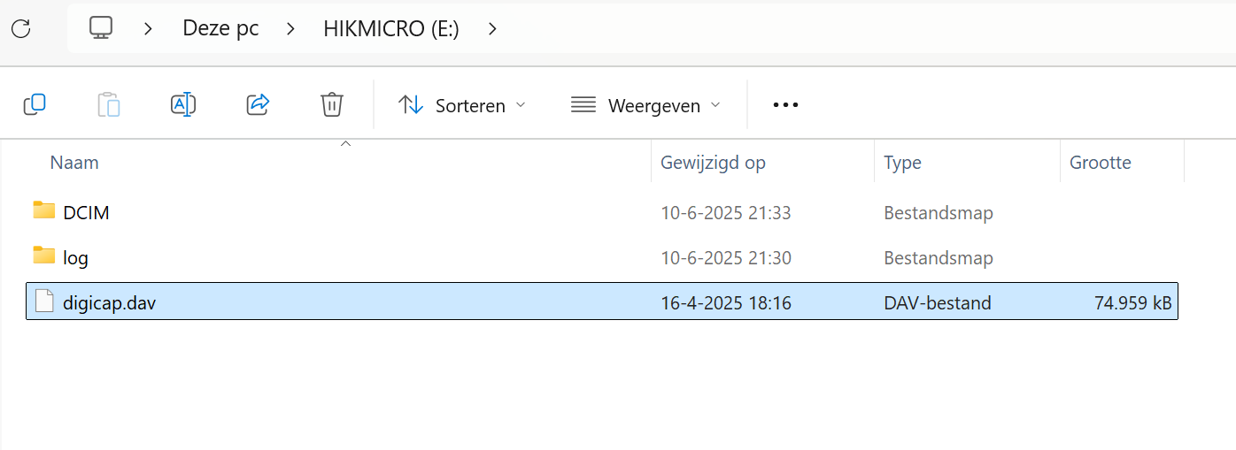
Task: Click HIKMICRO (E:) in the address path
Action: pyautogui.click(x=391, y=28)
